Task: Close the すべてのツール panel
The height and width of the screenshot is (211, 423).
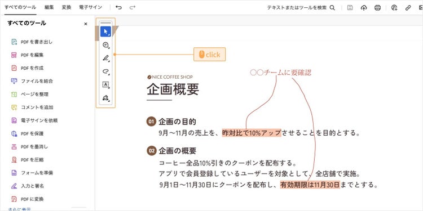Action: click(86, 24)
